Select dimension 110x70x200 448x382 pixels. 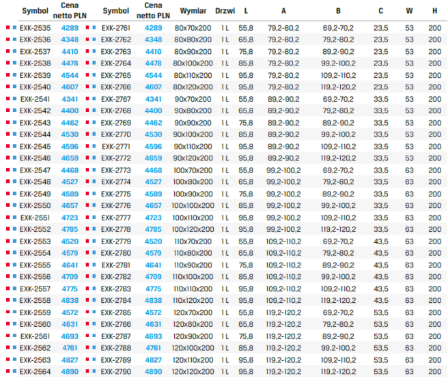(193, 241)
